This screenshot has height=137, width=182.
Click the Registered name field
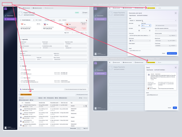click(31, 44)
